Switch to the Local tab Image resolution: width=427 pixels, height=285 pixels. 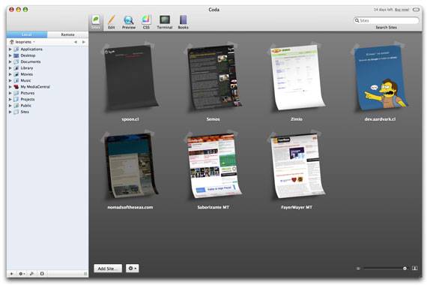point(27,34)
